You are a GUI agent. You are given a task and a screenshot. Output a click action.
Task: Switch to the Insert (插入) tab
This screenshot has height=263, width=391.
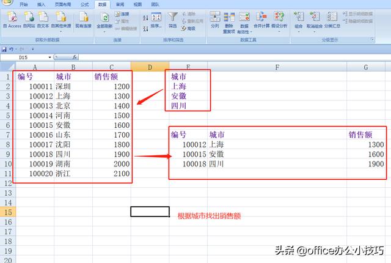pyautogui.click(x=41, y=4)
